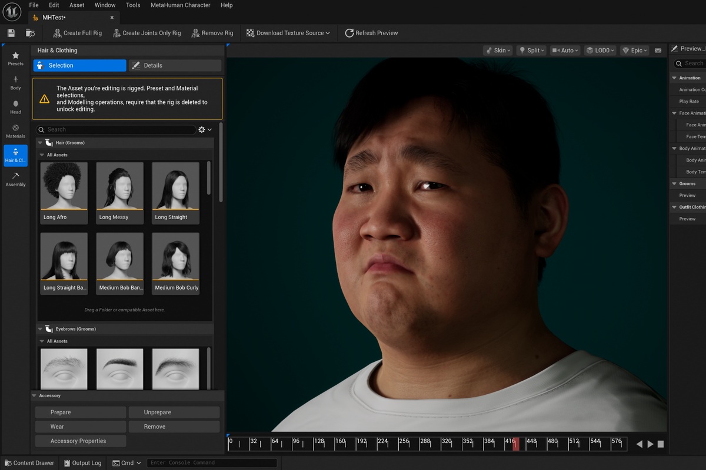Open the Presets sidebar section

[x=15, y=58]
